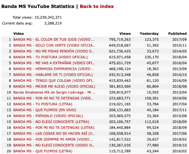Open HERMOSA EXPERIENCIA video link
The height and width of the screenshot is (154, 189).
54,69
